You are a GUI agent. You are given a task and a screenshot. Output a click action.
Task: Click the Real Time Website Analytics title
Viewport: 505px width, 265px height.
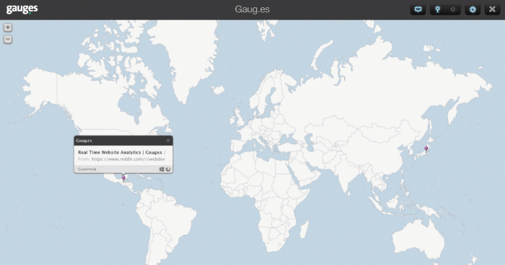point(120,153)
